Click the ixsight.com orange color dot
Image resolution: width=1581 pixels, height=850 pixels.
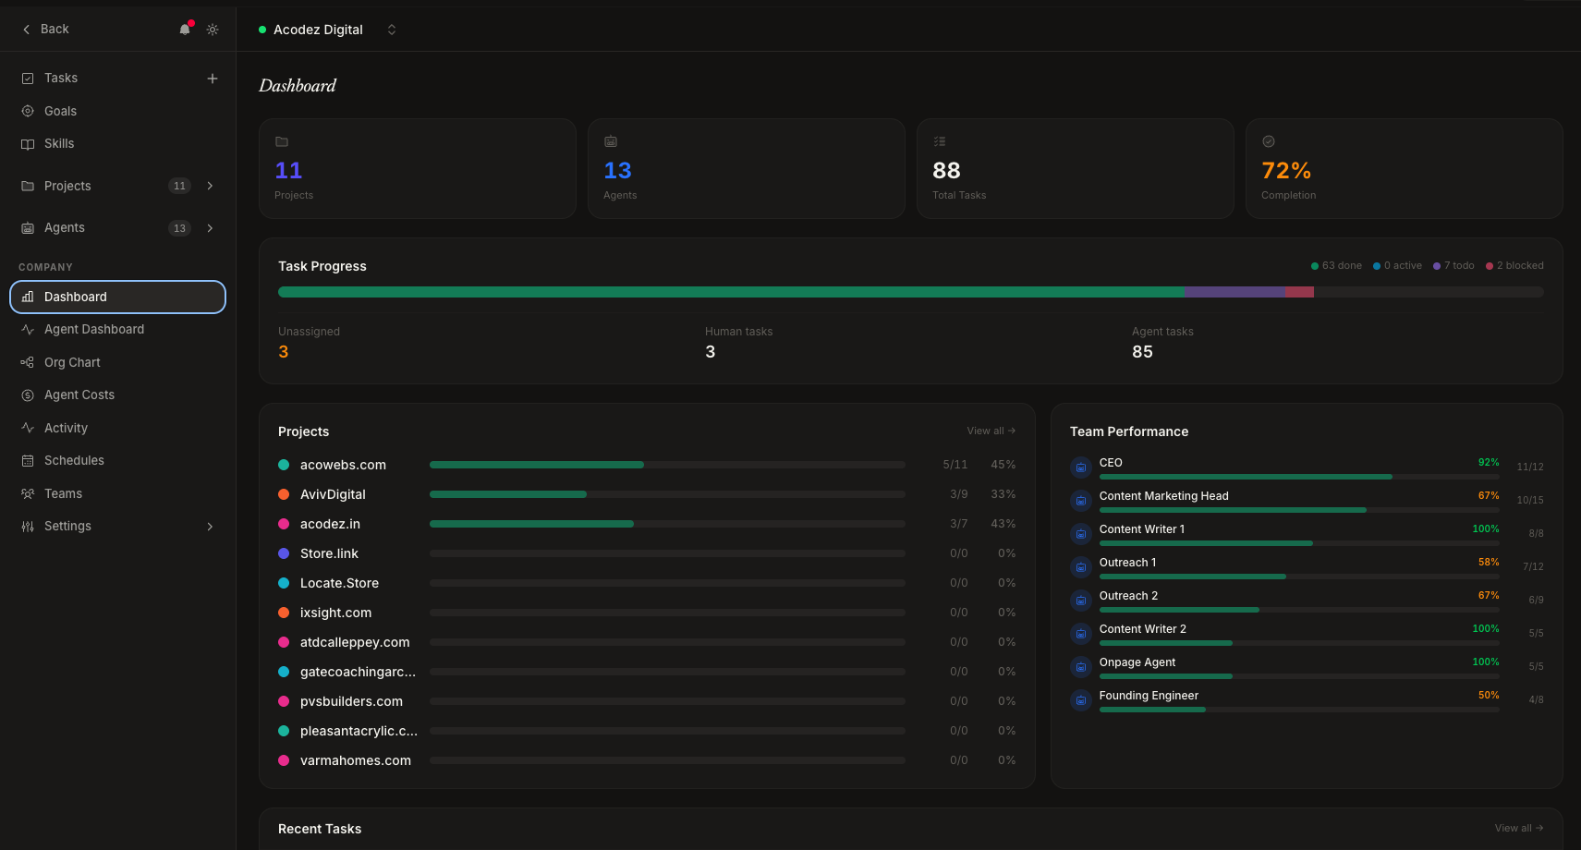tap(284, 613)
